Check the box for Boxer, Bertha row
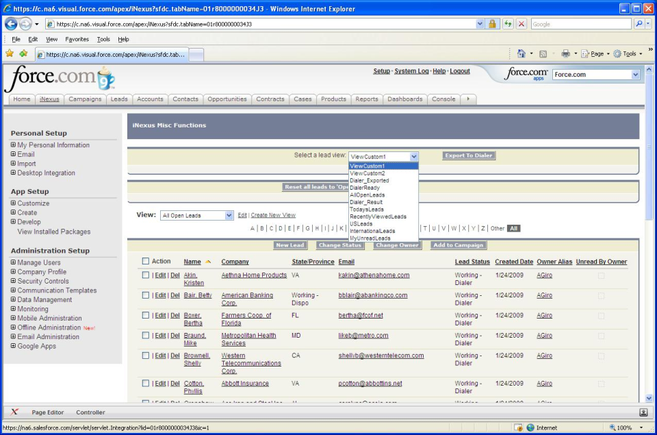The height and width of the screenshot is (435, 657). tap(145, 315)
